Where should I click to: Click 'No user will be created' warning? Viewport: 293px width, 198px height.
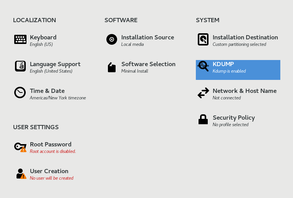51,178
